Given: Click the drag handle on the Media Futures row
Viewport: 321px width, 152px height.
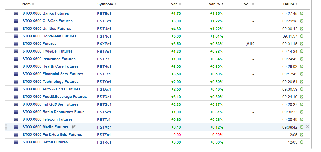Looking at the screenshot, I should pos(6,127).
